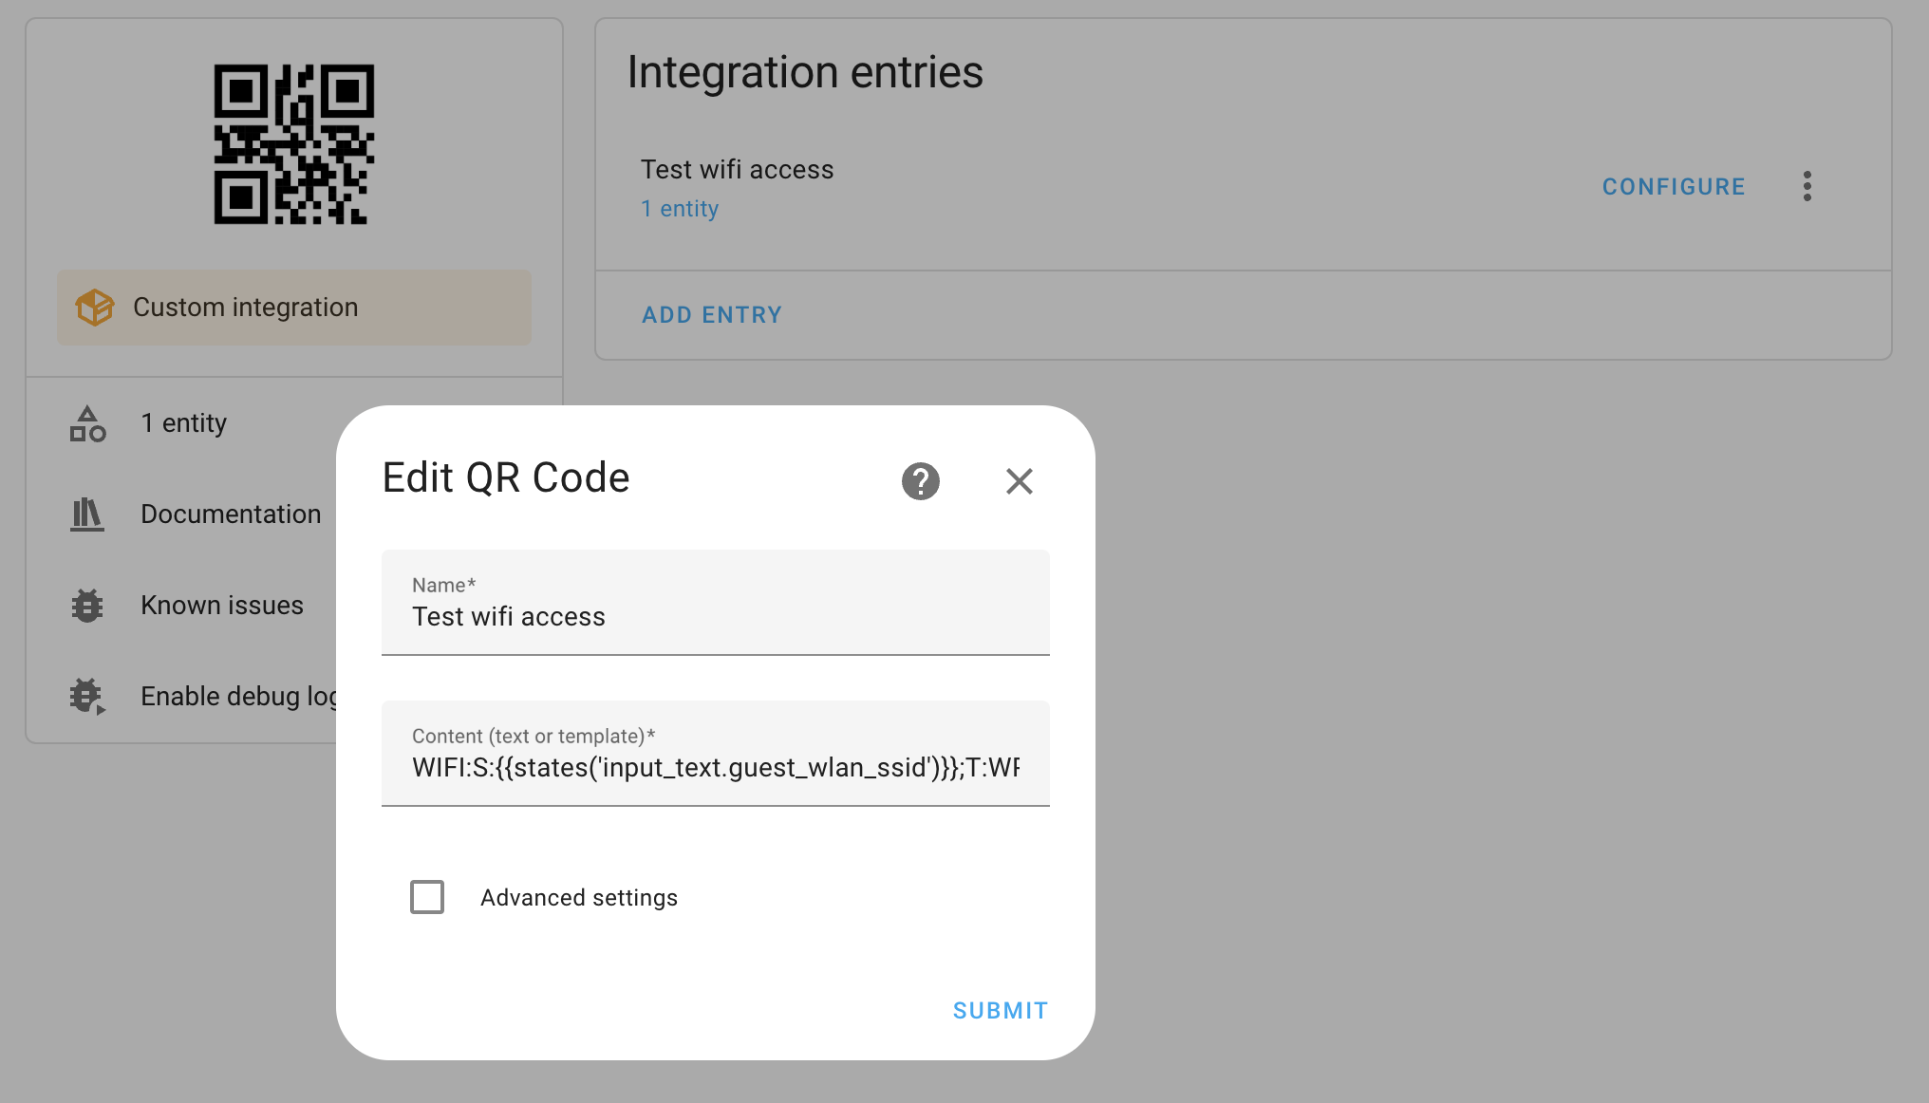Screen dimensions: 1929x1103
Task: Click the debug logging bug icon
Action: (x=86, y=696)
